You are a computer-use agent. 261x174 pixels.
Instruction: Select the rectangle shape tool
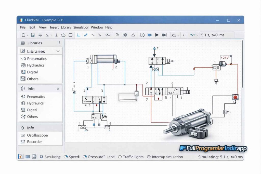coord(71,35)
